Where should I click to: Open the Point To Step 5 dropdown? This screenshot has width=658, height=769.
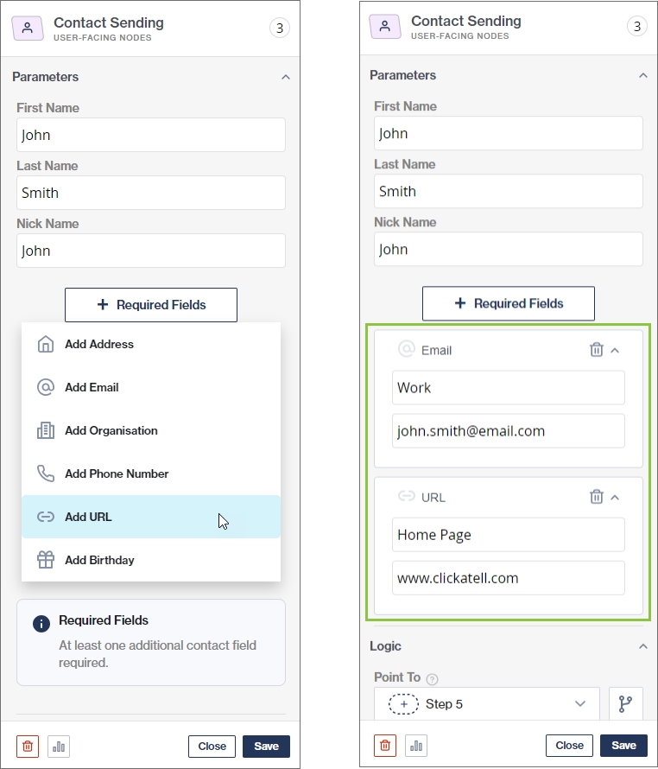click(487, 704)
